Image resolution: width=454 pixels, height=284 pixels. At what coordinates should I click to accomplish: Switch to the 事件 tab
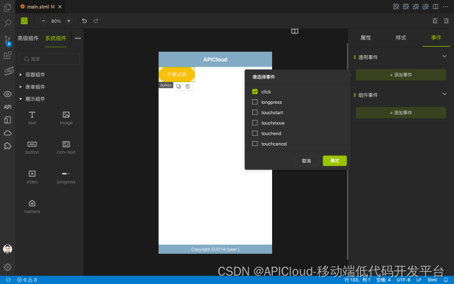coord(436,38)
